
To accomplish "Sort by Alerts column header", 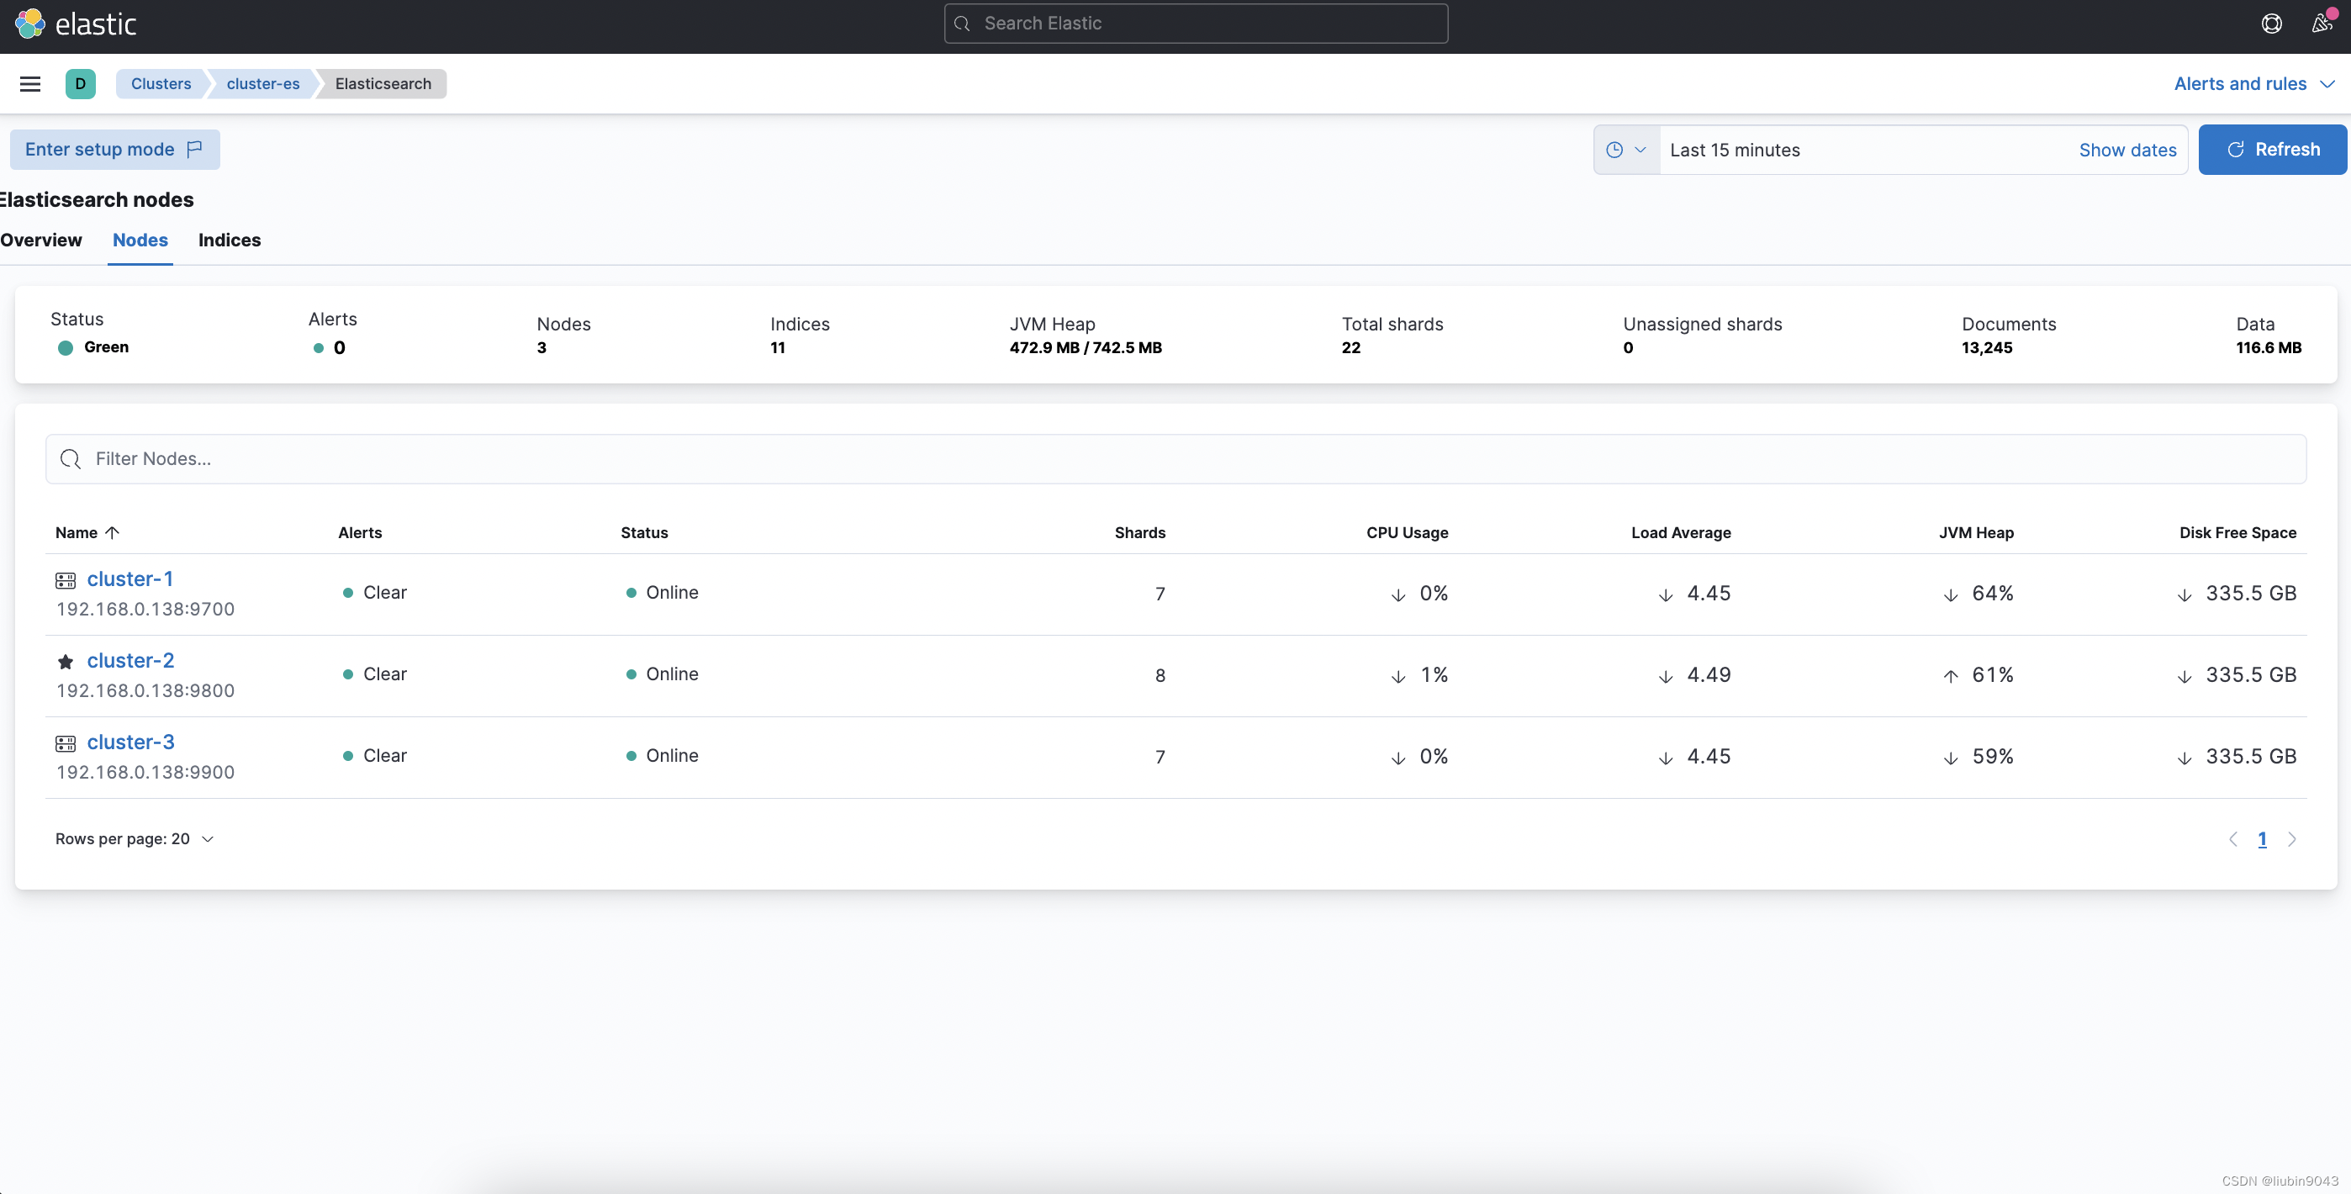I will [360, 532].
